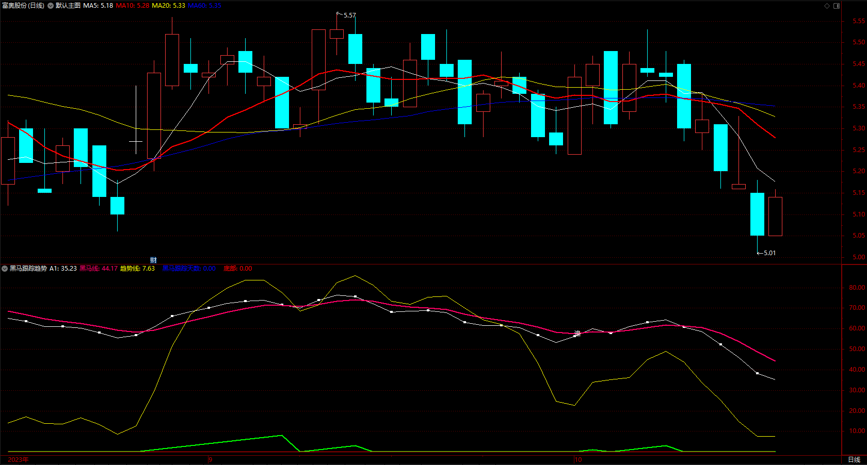Click the 底部: 0.00 label
The width and height of the screenshot is (867, 465).
coord(238,269)
